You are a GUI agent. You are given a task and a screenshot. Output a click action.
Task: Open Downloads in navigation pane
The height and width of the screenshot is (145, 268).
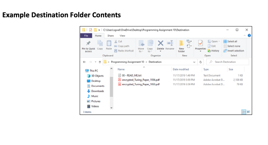point(95,91)
